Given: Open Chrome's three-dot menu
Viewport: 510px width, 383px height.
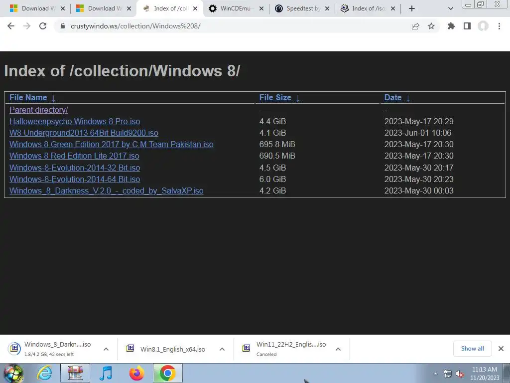Looking at the screenshot, I should tap(499, 26).
